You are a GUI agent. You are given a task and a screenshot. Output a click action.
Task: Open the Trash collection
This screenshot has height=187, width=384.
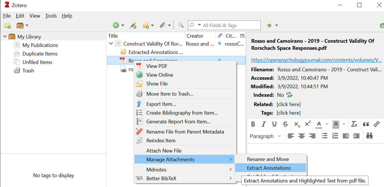(28, 71)
